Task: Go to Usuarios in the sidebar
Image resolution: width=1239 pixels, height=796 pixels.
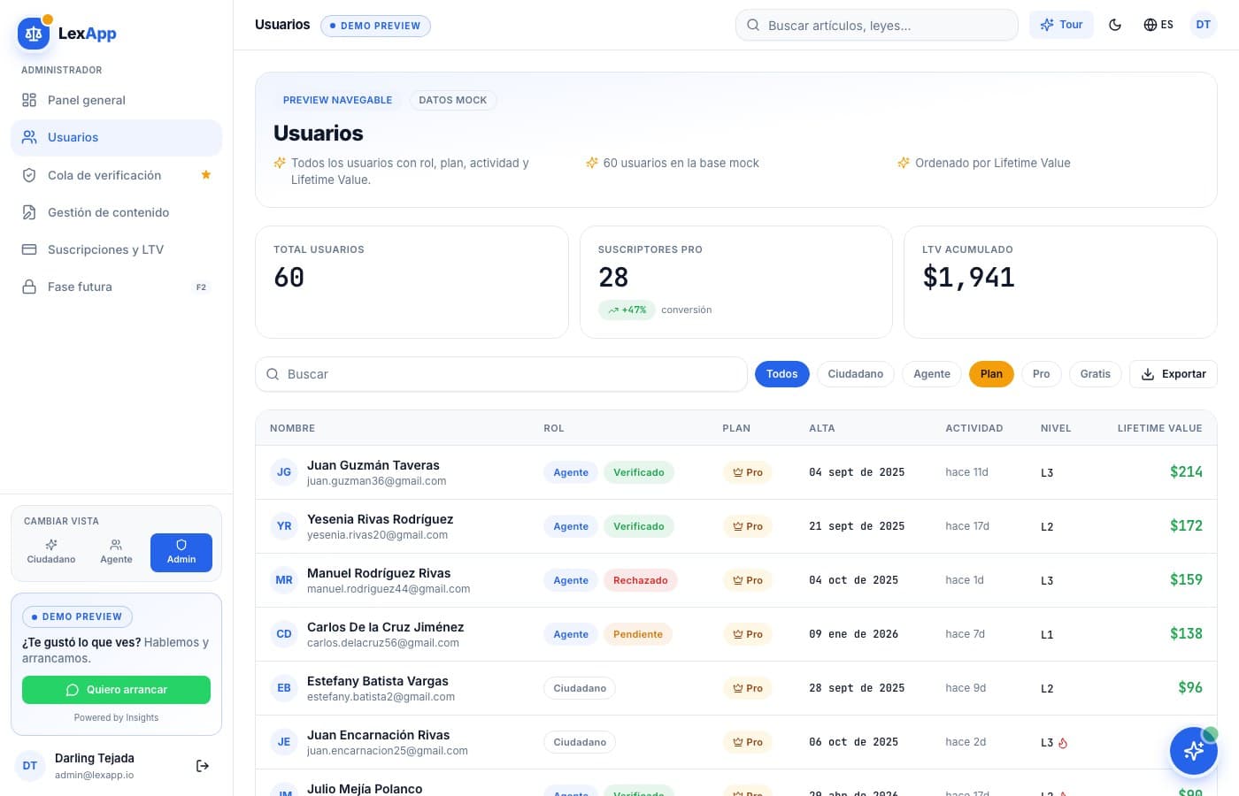Action: (116, 137)
